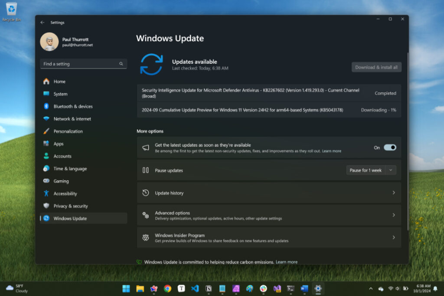Launch Visual Studio Code from the taskbar
444x296 pixels.
(x=195, y=288)
